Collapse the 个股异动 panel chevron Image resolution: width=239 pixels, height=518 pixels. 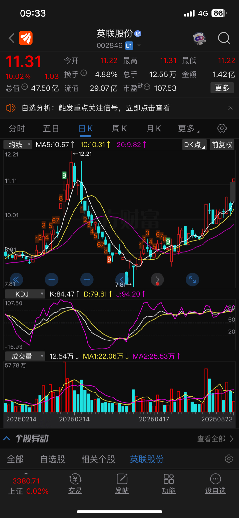click(x=7, y=439)
